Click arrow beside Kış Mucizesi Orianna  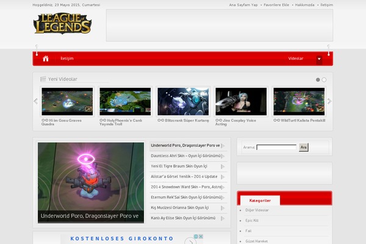point(223,208)
